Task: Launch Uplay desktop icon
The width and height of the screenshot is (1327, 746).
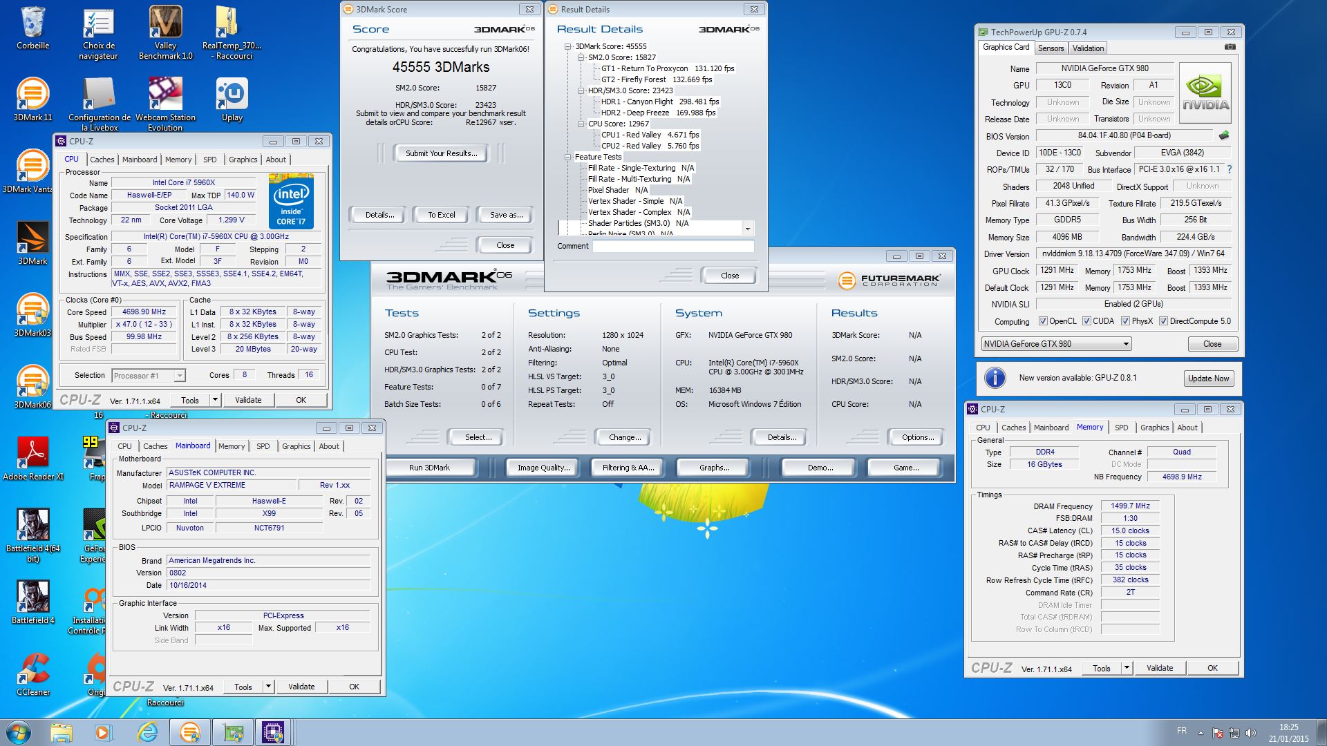Action: click(x=232, y=99)
